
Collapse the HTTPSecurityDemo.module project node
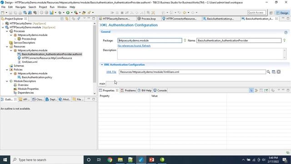(x=3, y=27)
